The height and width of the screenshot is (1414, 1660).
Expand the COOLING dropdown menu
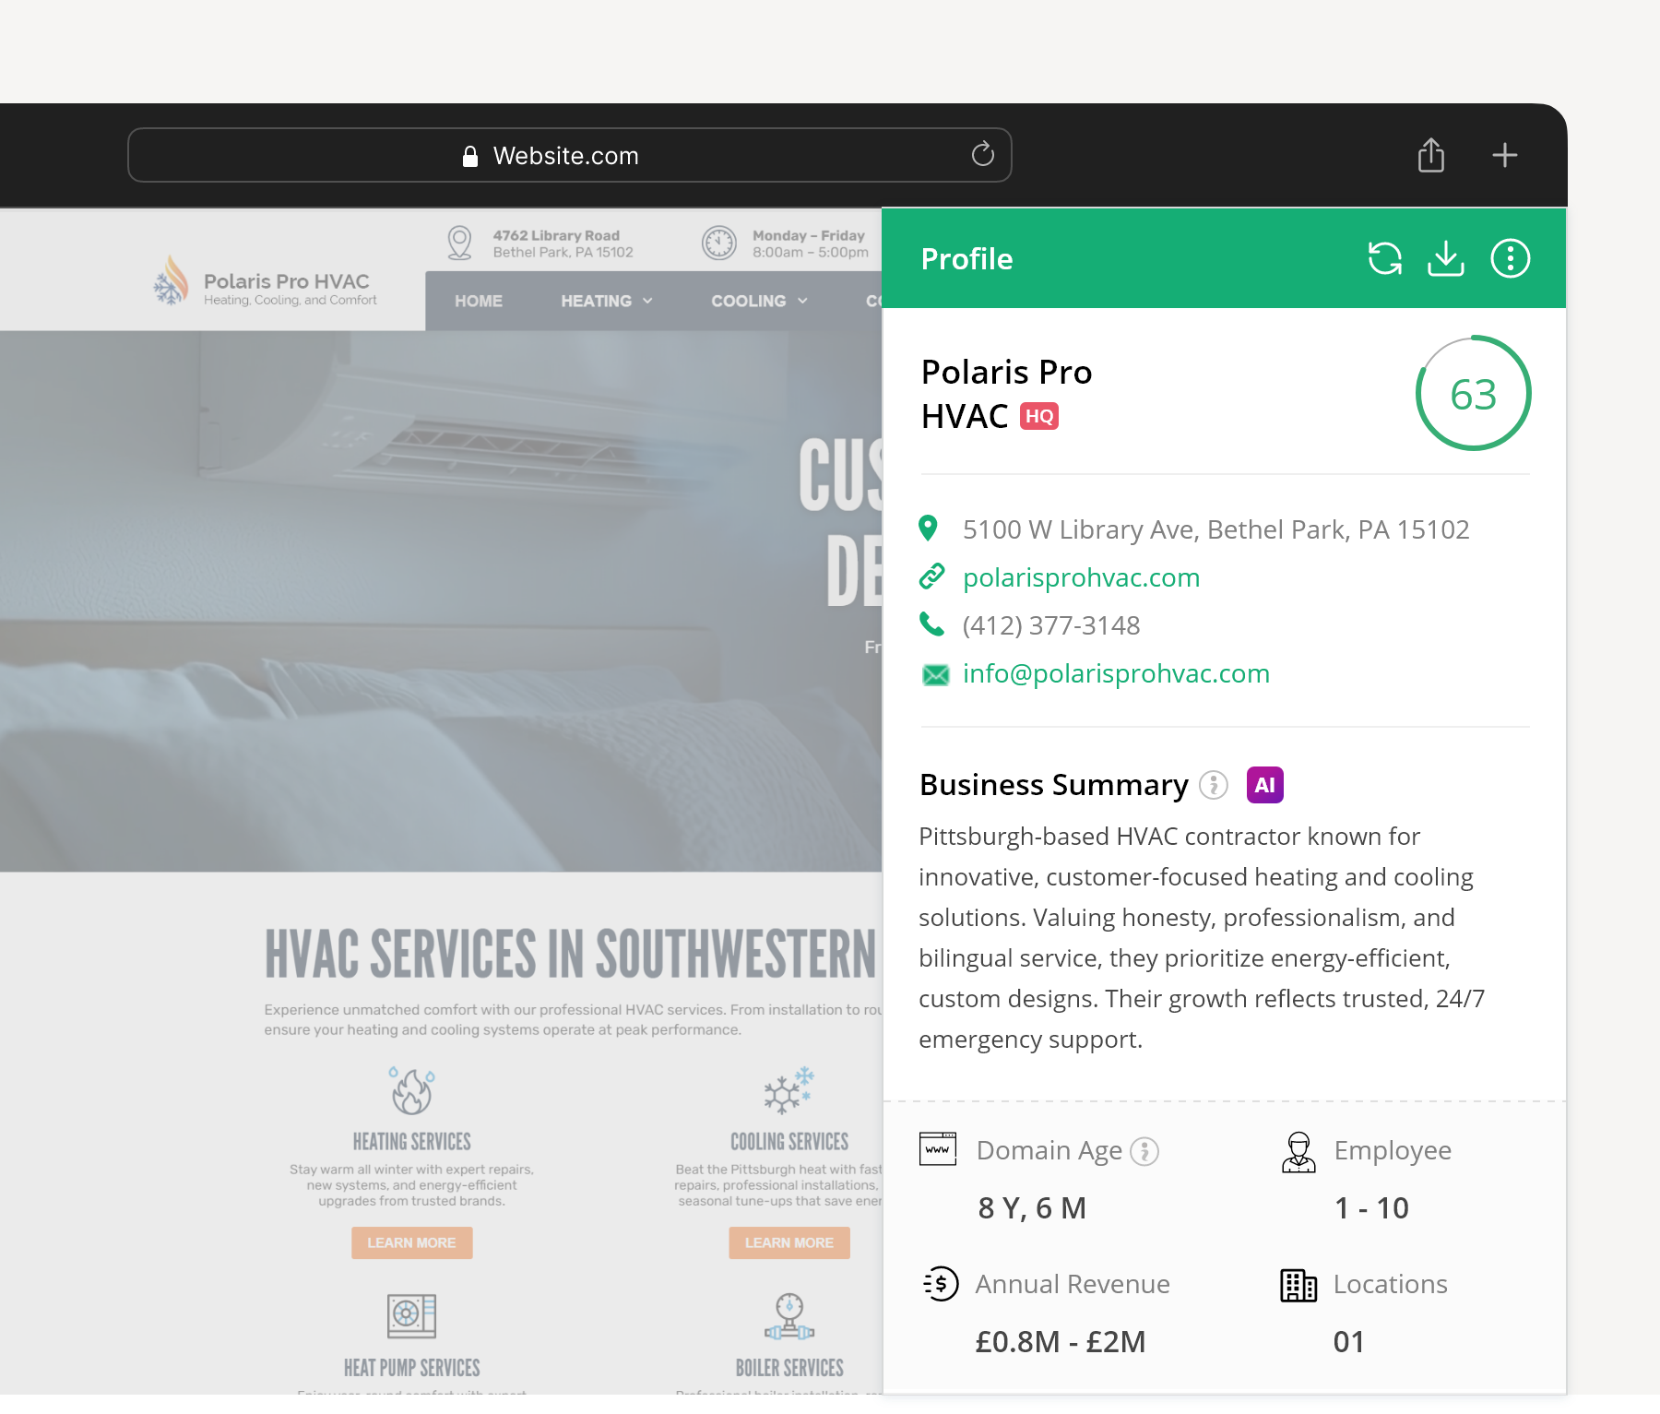point(758,301)
